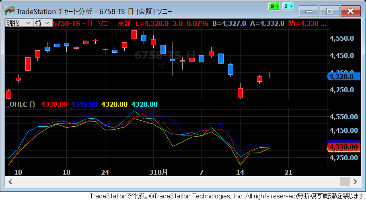Select the red 4330.00 open value

click(54, 104)
